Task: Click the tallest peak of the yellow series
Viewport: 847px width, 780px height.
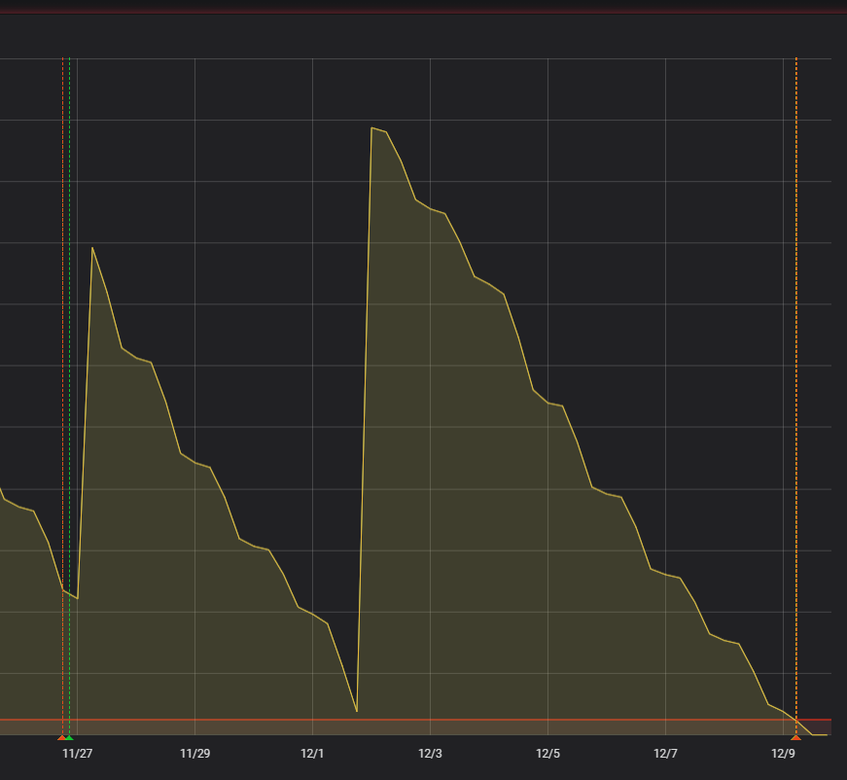Action: [x=372, y=127]
